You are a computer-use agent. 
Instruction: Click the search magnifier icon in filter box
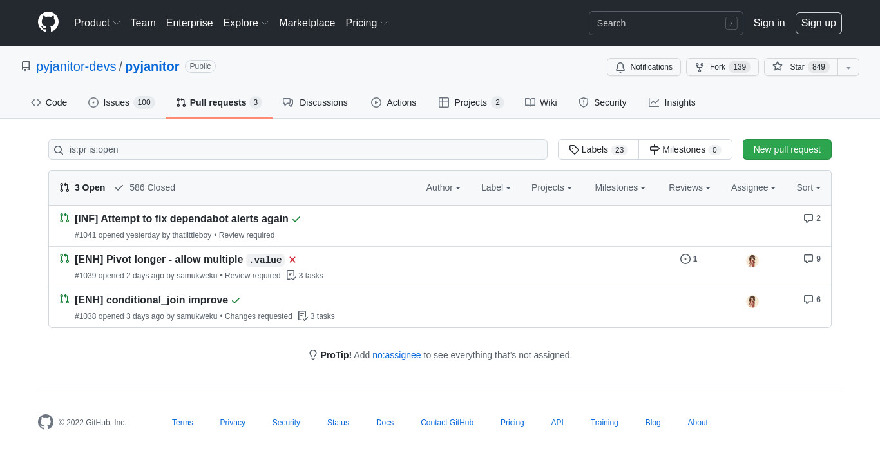pos(59,150)
